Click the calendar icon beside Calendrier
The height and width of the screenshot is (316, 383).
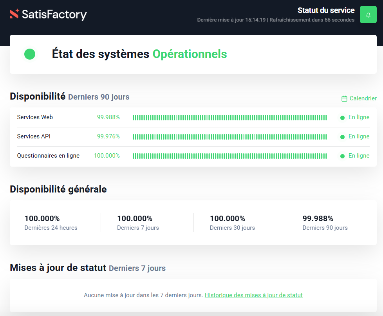[x=344, y=99]
